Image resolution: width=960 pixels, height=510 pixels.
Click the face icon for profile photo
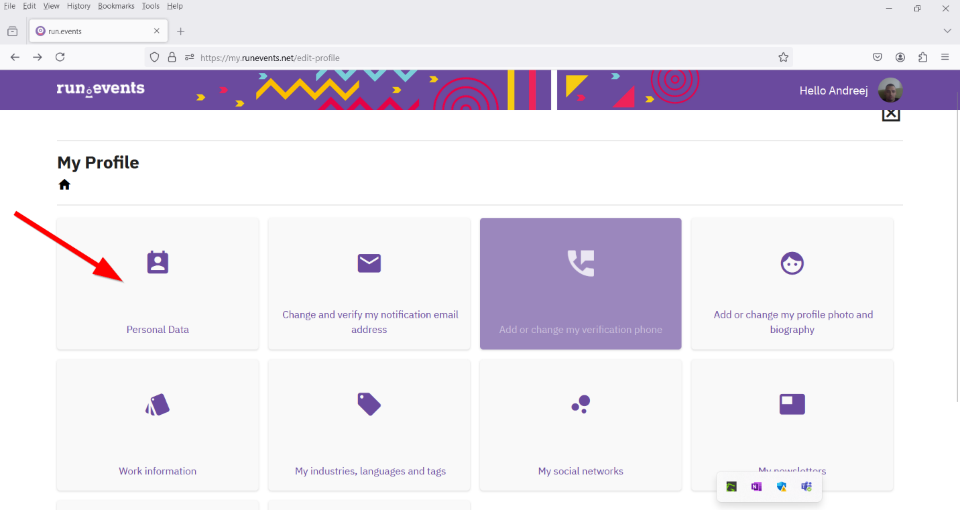(x=792, y=263)
